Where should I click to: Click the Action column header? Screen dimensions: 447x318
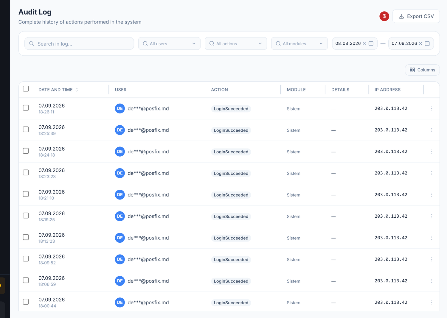click(x=219, y=90)
